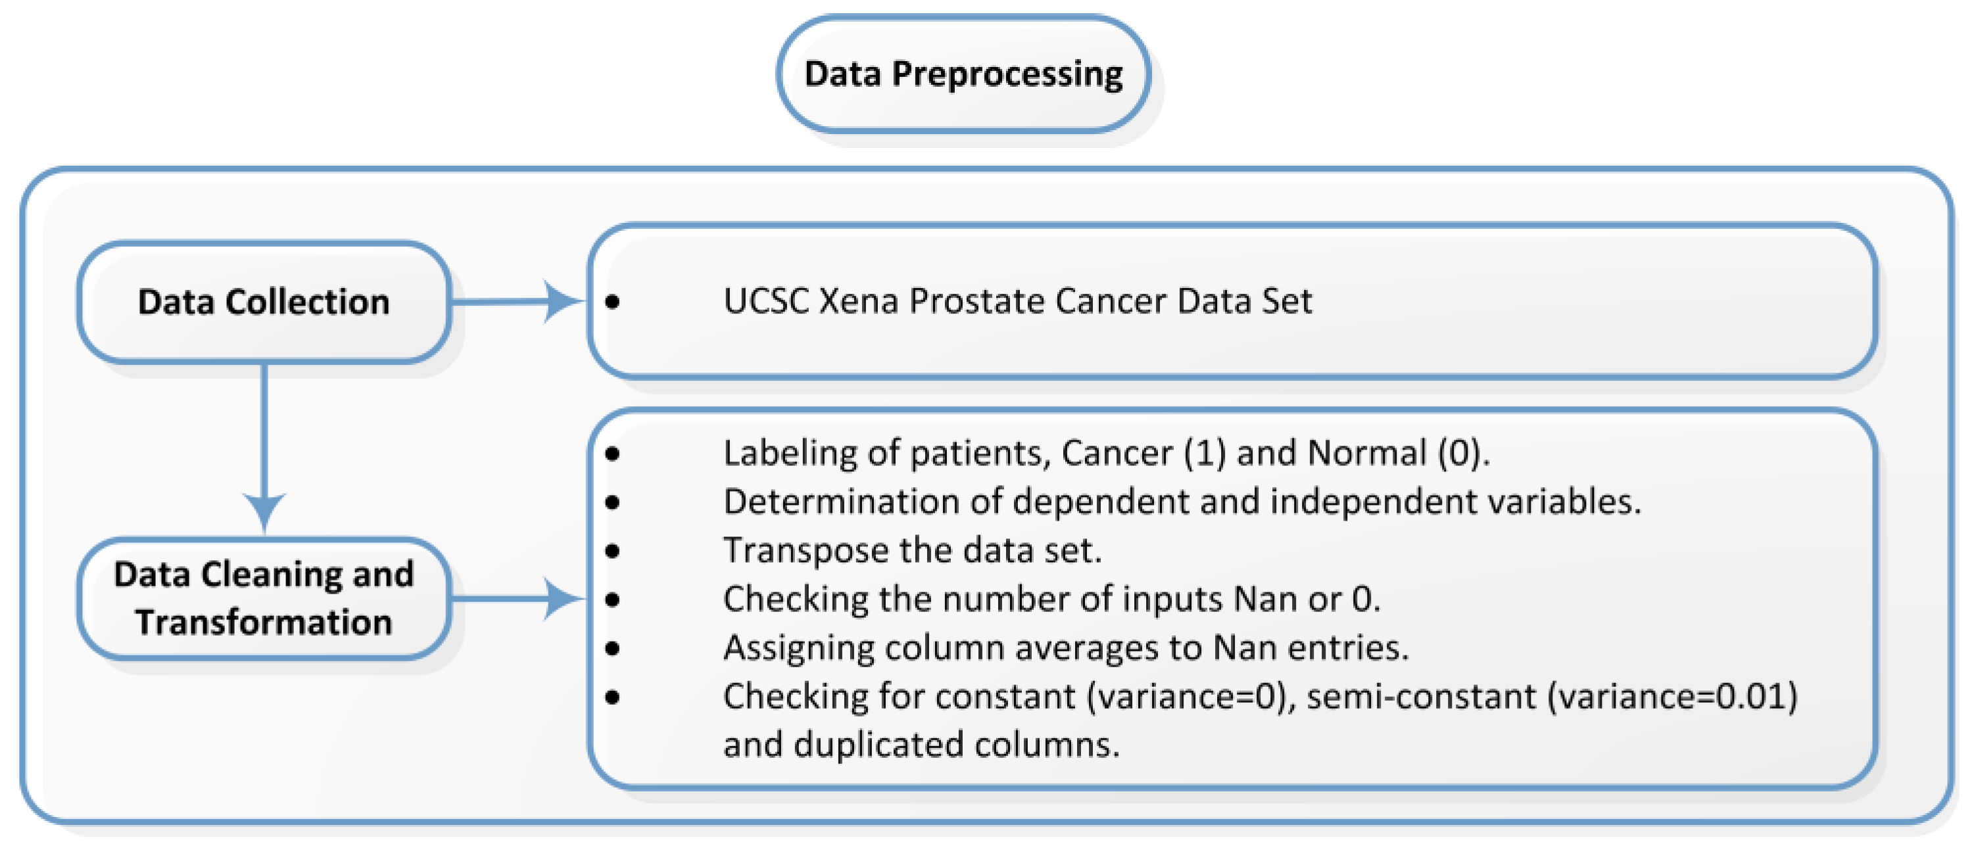Screen dimensions: 1972x846
Task: Select Determination of dependent and independent variables
Action: pos(1182,502)
